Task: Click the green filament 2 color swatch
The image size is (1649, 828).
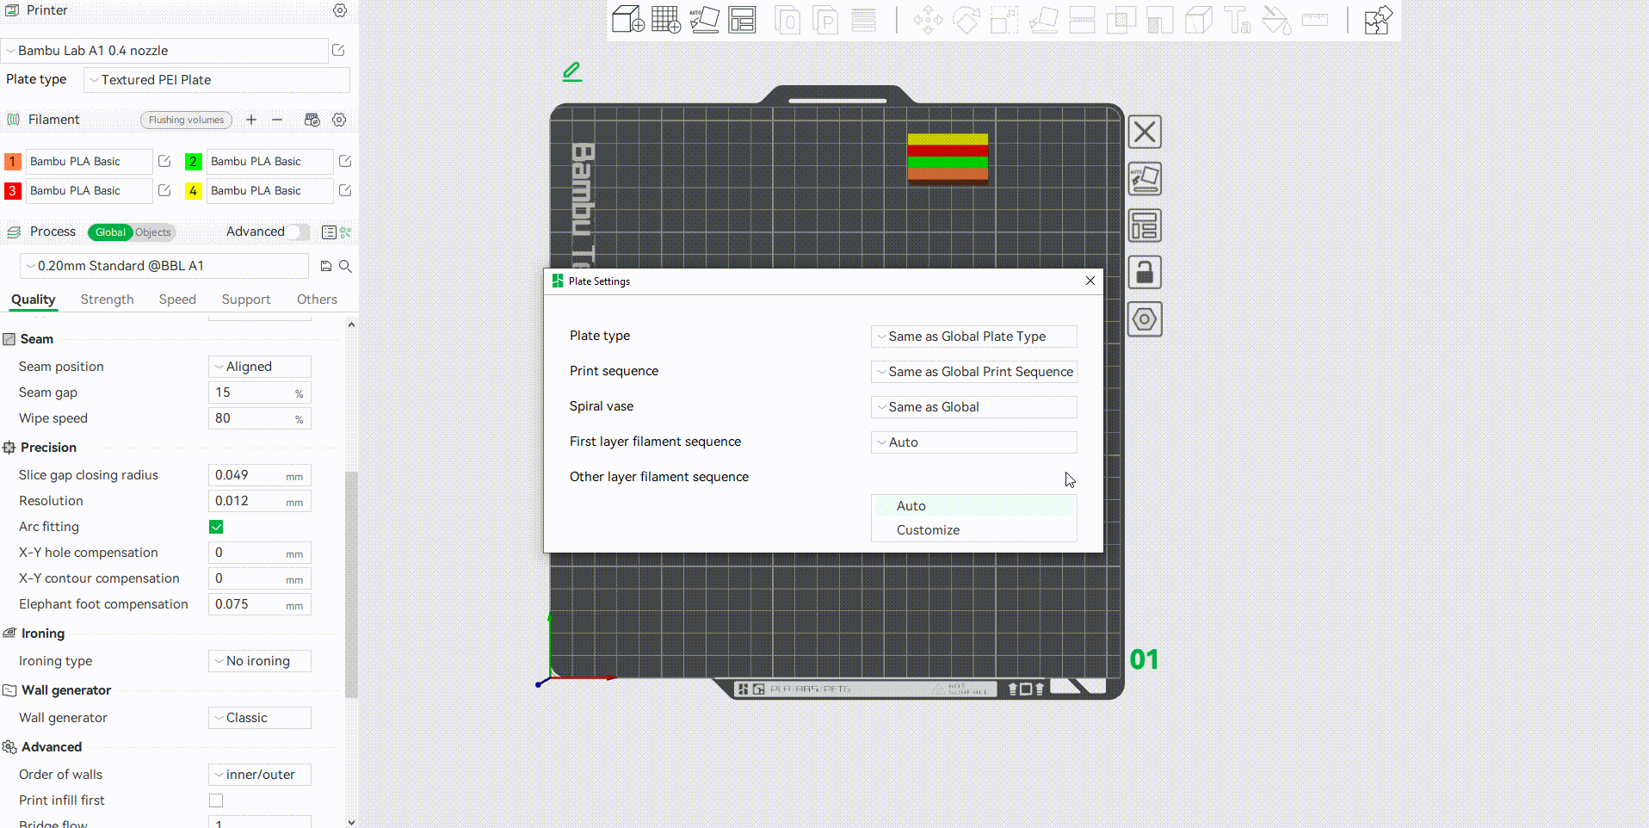Action: point(194,161)
